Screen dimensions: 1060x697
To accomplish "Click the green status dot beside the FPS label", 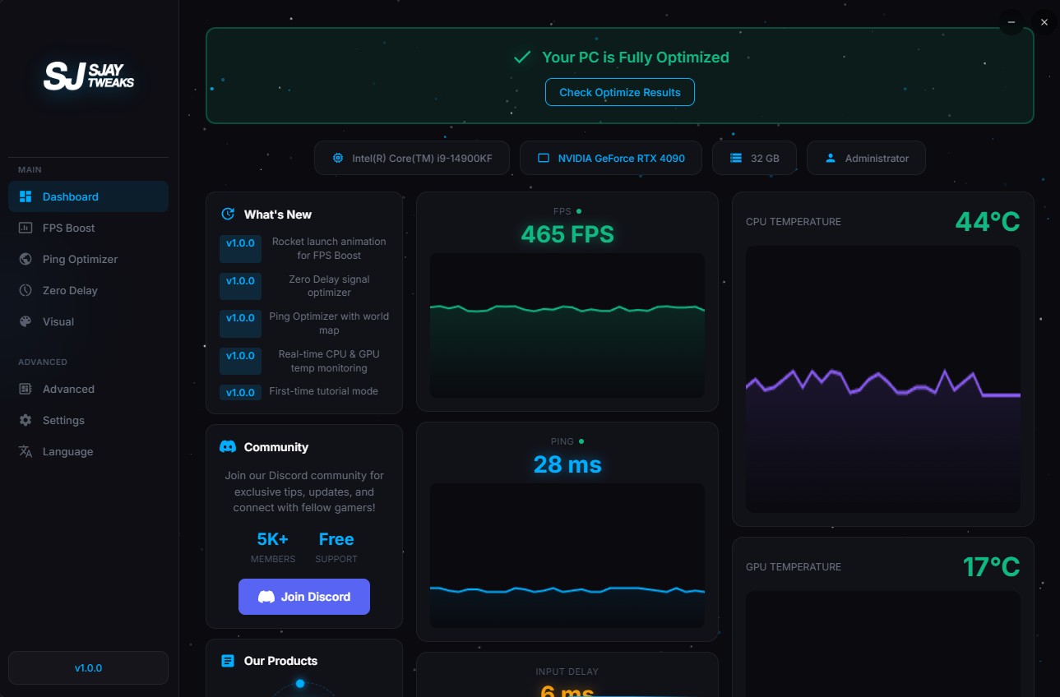I will (579, 211).
